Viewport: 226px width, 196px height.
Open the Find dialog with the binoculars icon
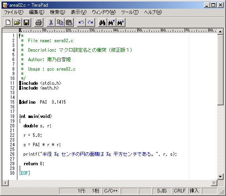(x=103, y=22)
